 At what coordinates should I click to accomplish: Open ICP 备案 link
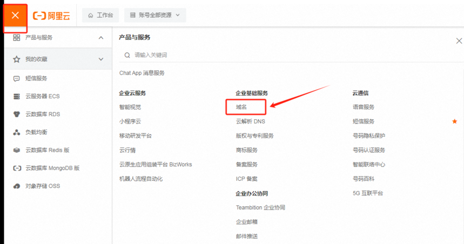pyautogui.click(x=247, y=179)
